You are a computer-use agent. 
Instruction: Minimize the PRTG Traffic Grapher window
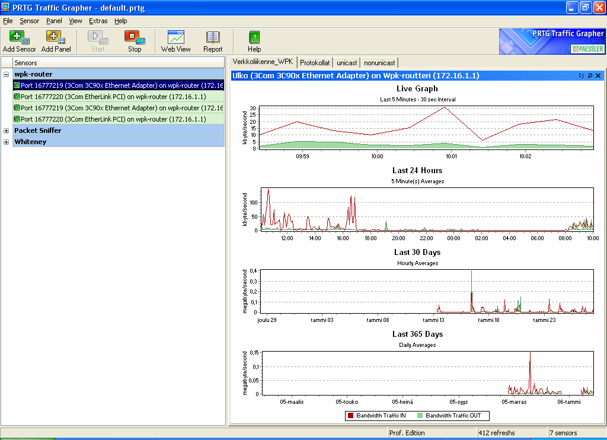click(572, 7)
